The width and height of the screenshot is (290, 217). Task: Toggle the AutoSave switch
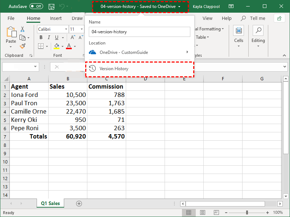click(x=36, y=7)
